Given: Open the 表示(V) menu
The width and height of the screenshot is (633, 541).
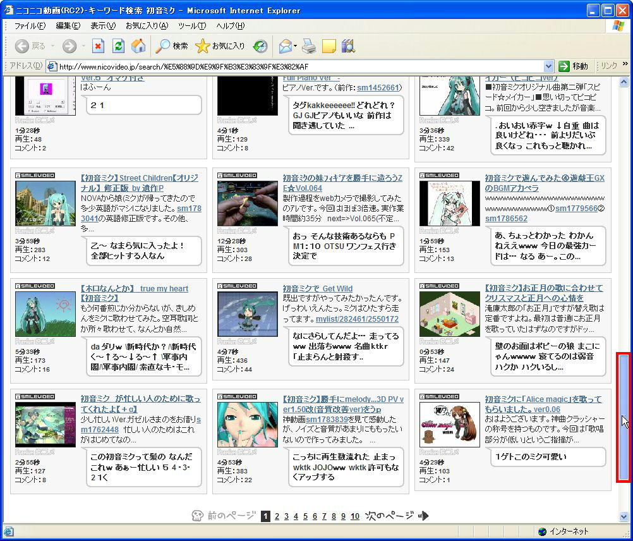Looking at the screenshot, I should pyautogui.click(x=103, y=26).
